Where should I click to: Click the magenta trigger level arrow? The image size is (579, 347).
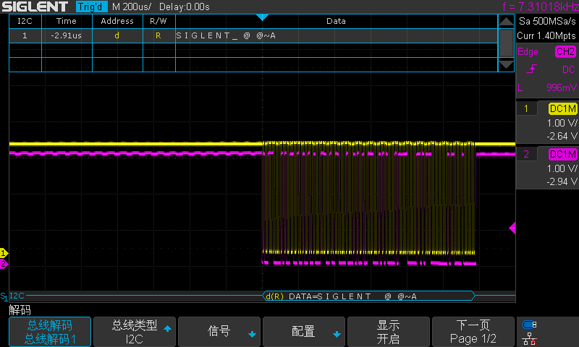pyautogui.click(x=512, y=228)
